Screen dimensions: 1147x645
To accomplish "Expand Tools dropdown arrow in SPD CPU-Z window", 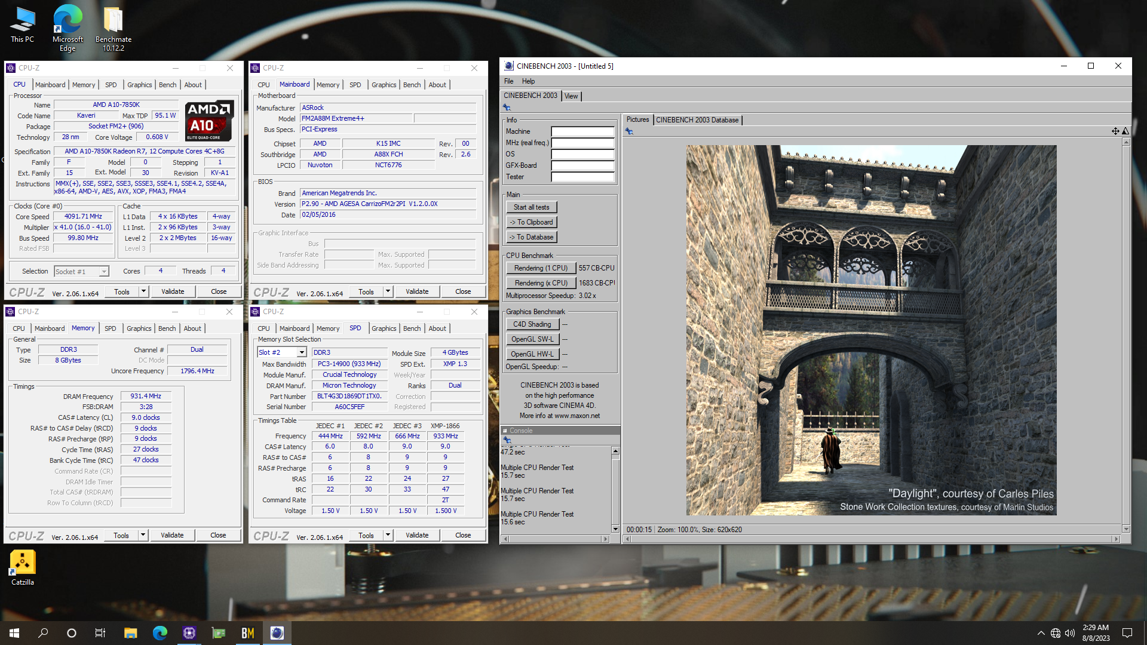I will click(x=388, y=535).
